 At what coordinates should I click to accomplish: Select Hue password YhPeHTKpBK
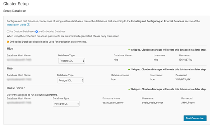coord(183,79)
